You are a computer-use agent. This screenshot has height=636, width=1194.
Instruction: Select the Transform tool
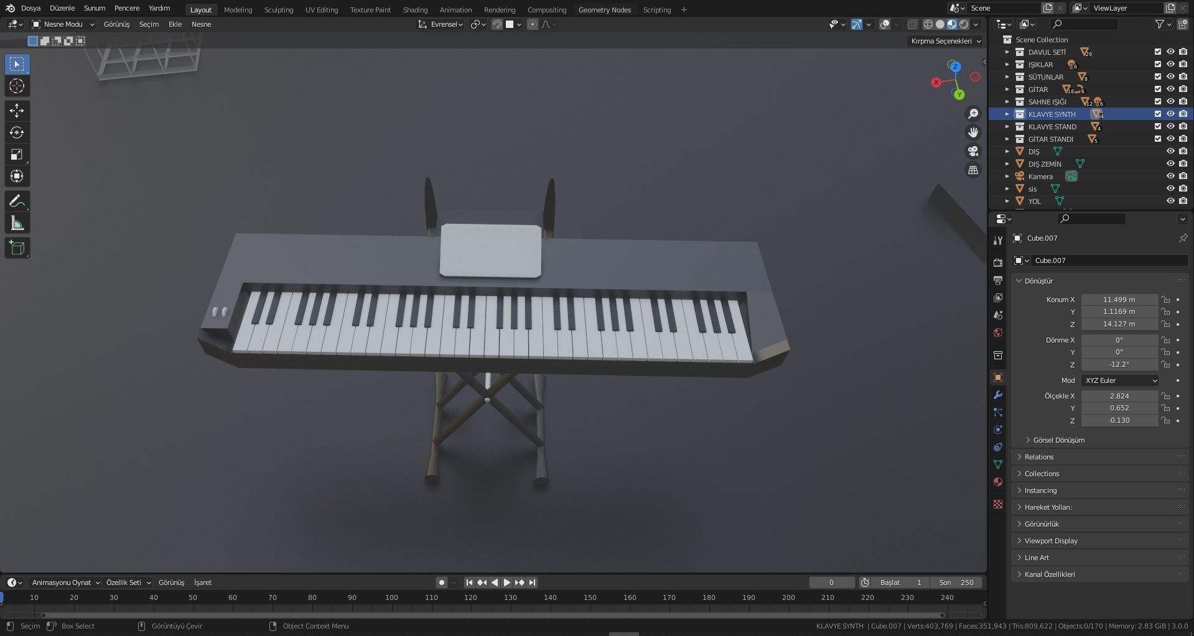[x=17, y=176]
